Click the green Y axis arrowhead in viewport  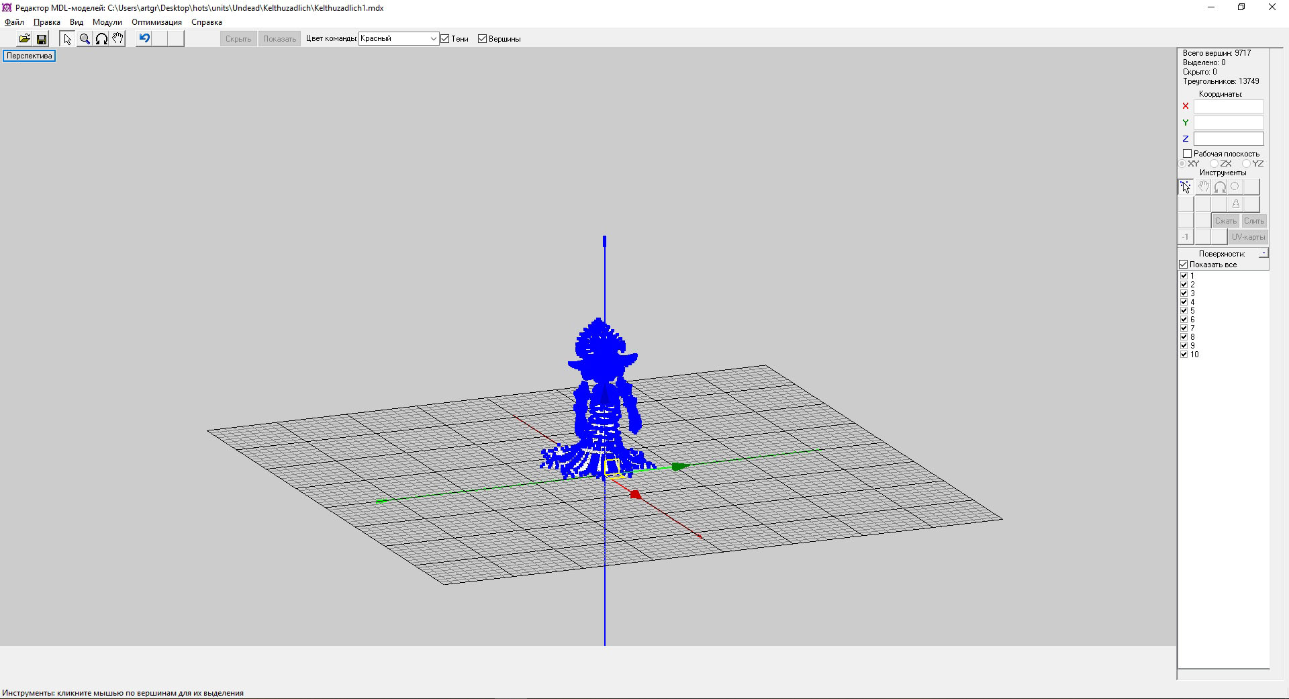[680, 466]
